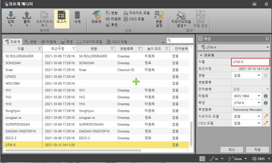Click info icon next to 타원체 WGS 1984

266,96
